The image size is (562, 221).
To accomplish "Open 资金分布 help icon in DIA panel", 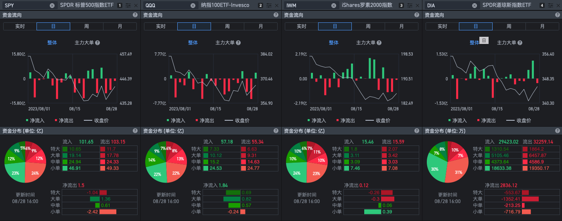I will point(558,131).
